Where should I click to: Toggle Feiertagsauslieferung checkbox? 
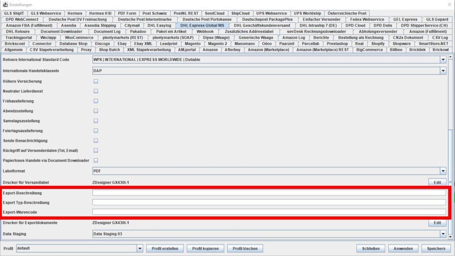pos(96,131)
